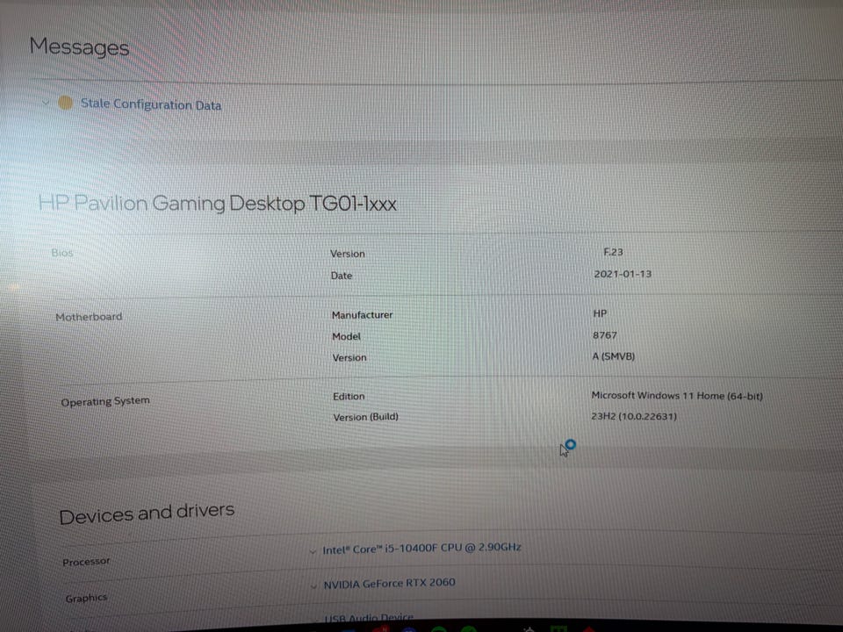
Task: Select motherboard version value A (SMVB)
Action: (614, 356)
